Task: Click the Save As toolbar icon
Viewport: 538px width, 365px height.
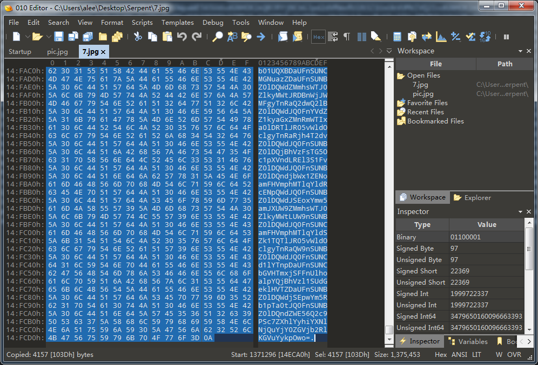Action: click(x=73, y=37)
